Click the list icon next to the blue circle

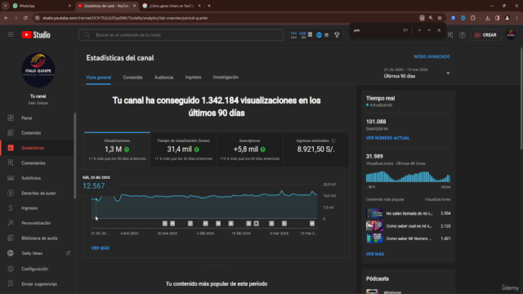point(327,35)
